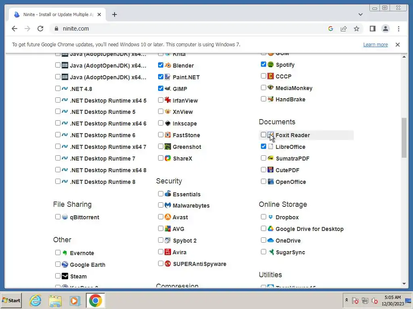Open the Start menu
The width and height of the screenshot is (413, 309).
click(11, 300)
